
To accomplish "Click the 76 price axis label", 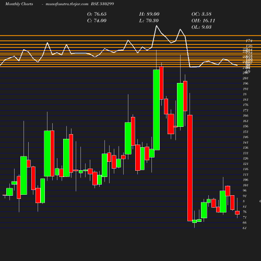I will pos(245,212).
